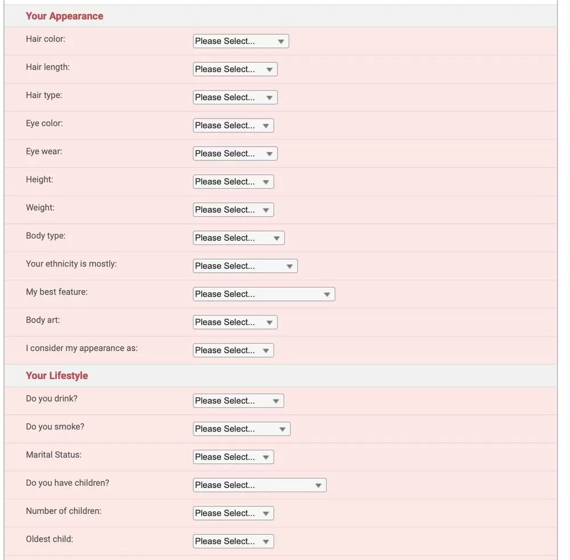
Task: Expand the Hair length selector
Action: tap(235, 69)
